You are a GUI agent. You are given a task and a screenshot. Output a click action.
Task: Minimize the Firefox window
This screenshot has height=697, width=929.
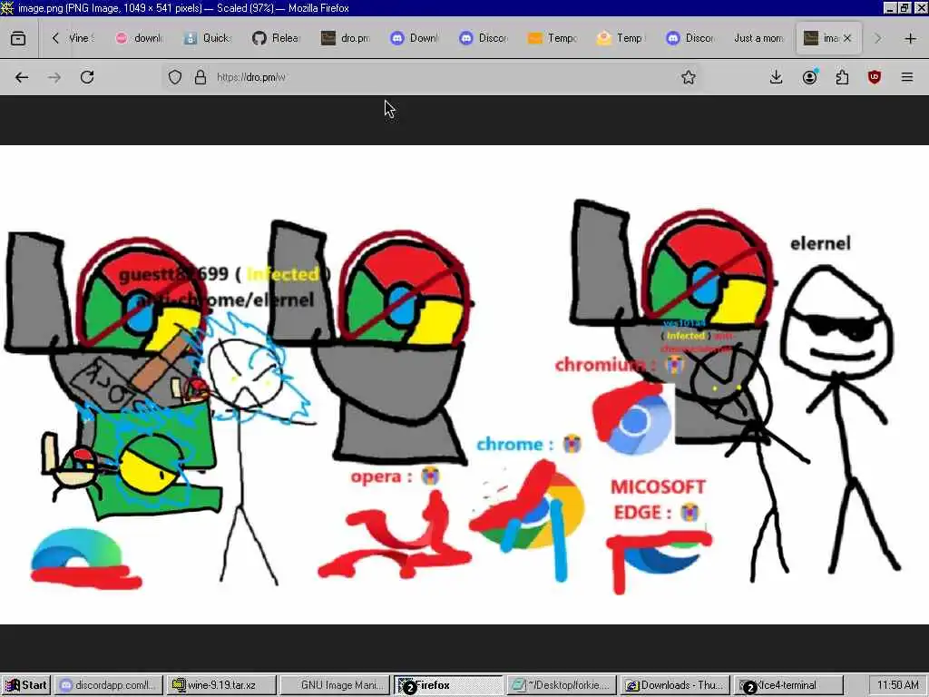pos(889,7)
